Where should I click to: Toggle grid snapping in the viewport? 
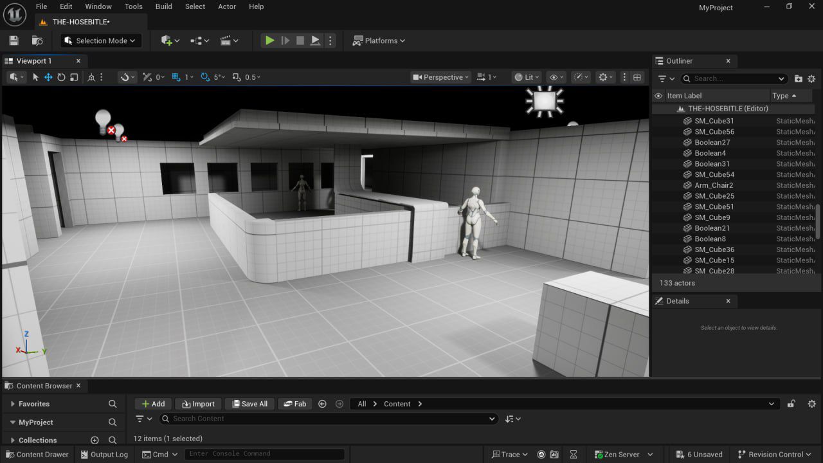pos(176,77)
